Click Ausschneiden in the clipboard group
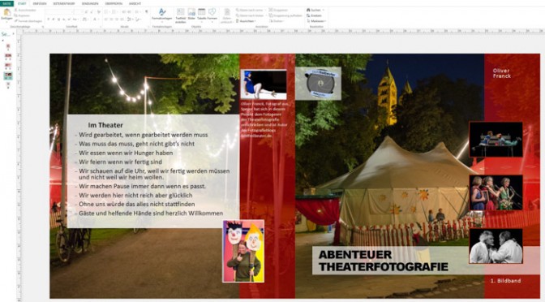Screen dimensions: 545x302 [26, 11]
